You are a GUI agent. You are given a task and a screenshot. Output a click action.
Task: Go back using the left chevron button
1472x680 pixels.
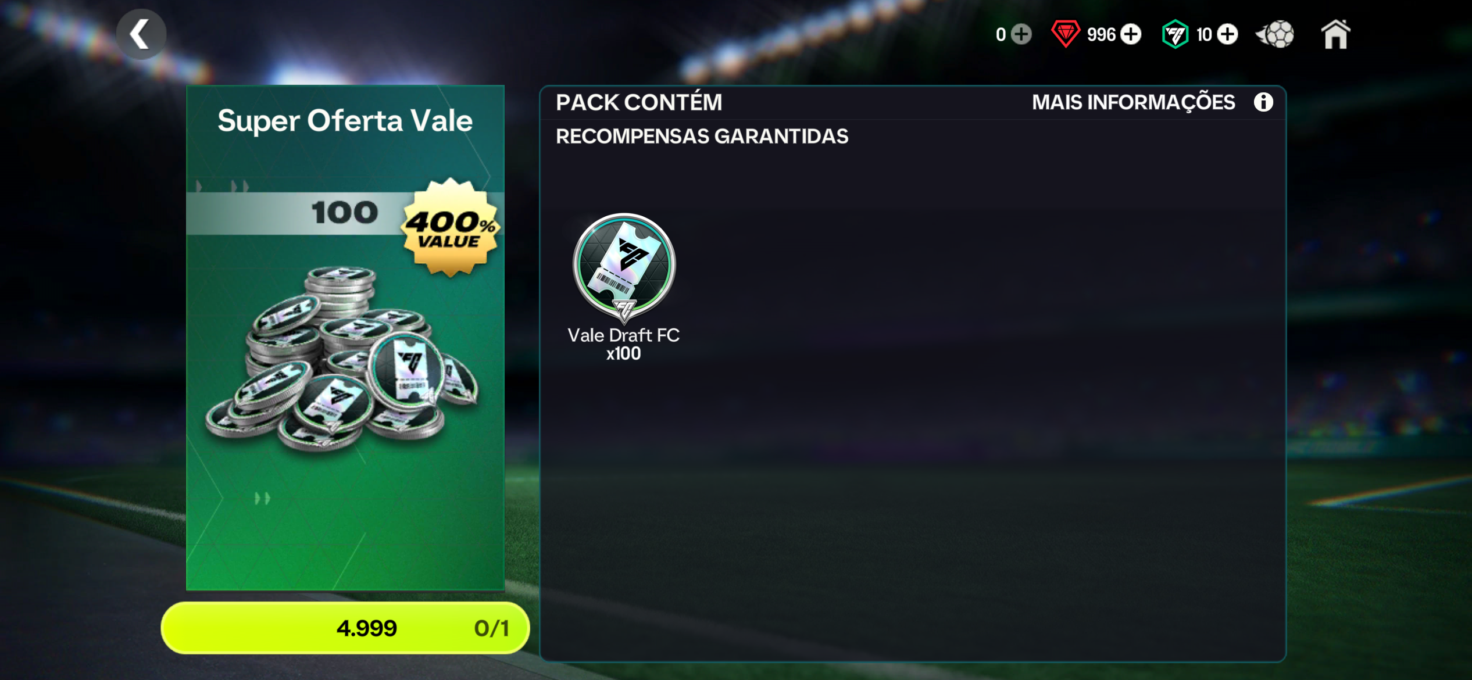coord(141,34)
